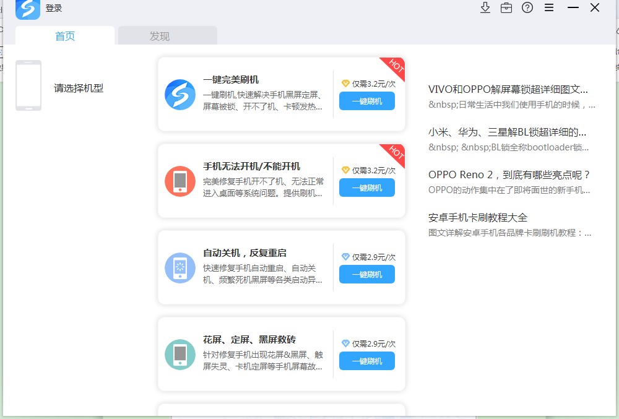Image resolution: width=619 pixels, height=419 pixels.
Task: Click the HOT ribbon on 一键完美刷机 card
Action: (x=395, y=67)
